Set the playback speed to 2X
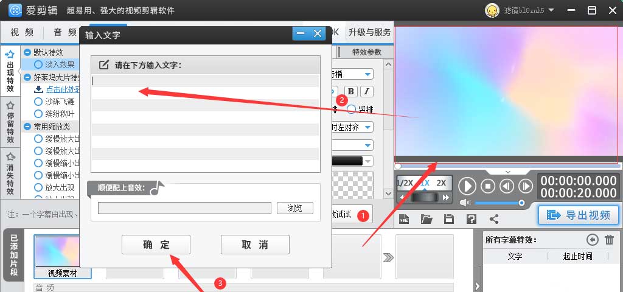Screen dimensions: 623x292 (441, 183)
